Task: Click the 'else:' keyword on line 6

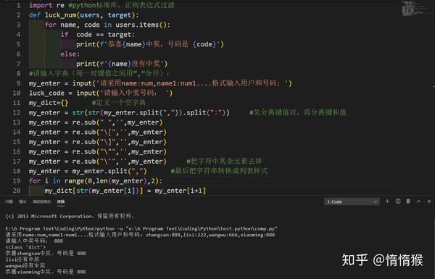Action: click(x=70, y=54)
